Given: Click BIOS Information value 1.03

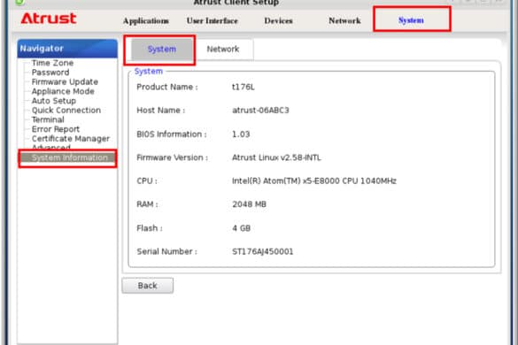Looking at the screenshot, I should click(x=241, y=134).
